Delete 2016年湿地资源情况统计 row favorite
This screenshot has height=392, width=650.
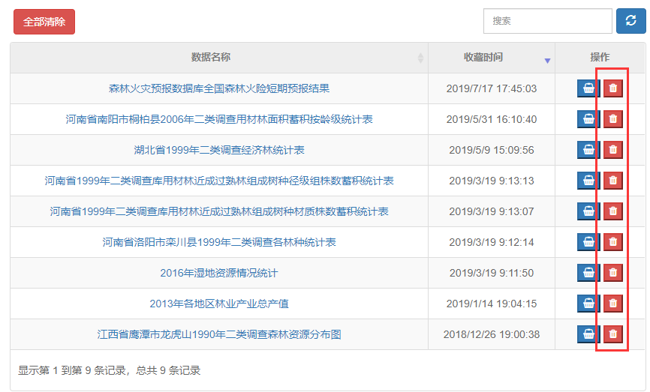pos(613,273)
